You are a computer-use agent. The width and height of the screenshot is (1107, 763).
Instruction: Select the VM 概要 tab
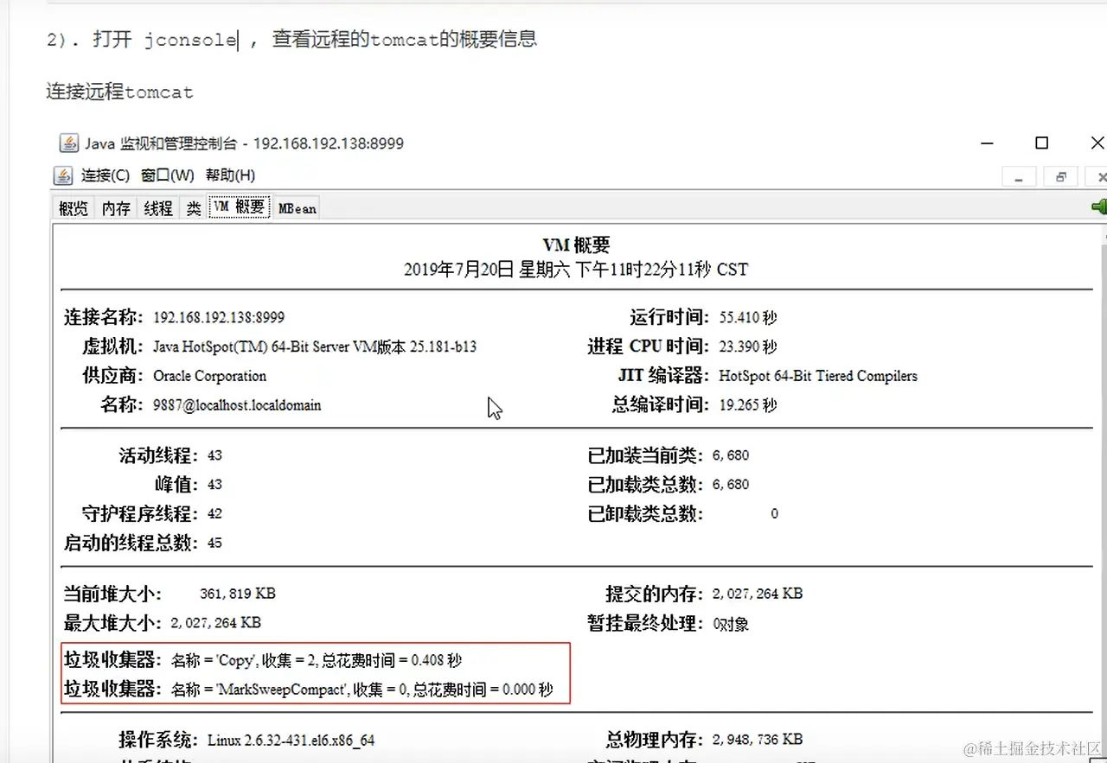click(x=240, y=207)
